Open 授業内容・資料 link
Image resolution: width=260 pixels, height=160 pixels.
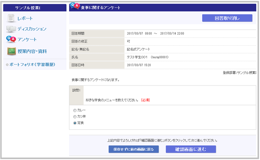pyautogui.click(x=32, y=51)
